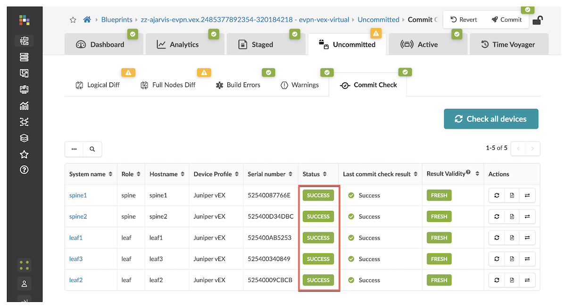Image resolution: width=566 pixels, height=308 pixels.
Task: Open External Systems icon in sidebar
Action: [x=24, y=122]
